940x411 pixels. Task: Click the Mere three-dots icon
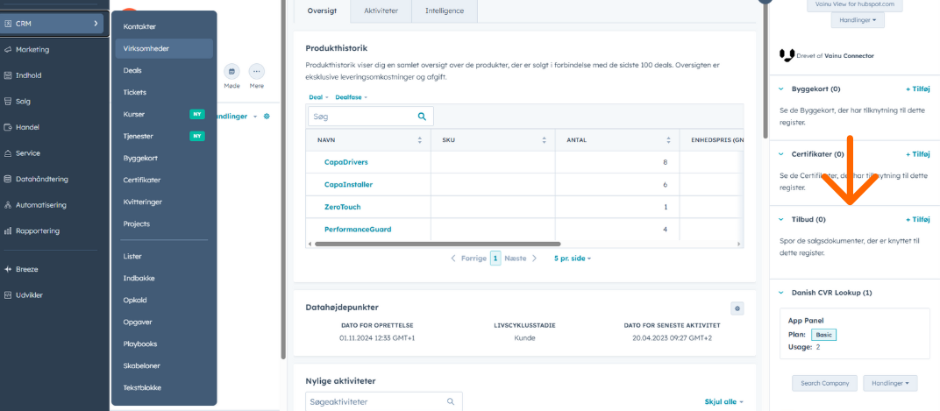[257, 71]
